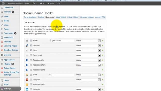The image size is (161, 91).
Task: Open My Local Business Online site link
Action: (19, 4)
